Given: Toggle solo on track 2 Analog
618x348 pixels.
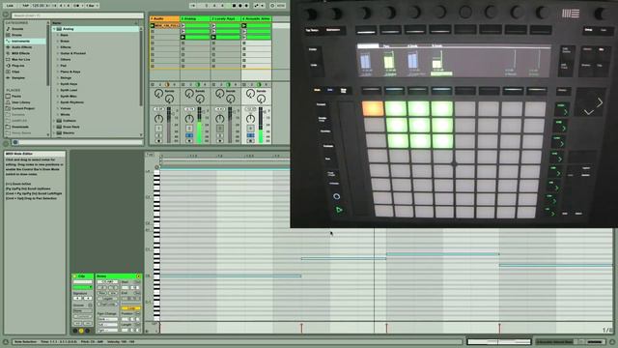Looking at the screenshot, I should pos(189,135).
